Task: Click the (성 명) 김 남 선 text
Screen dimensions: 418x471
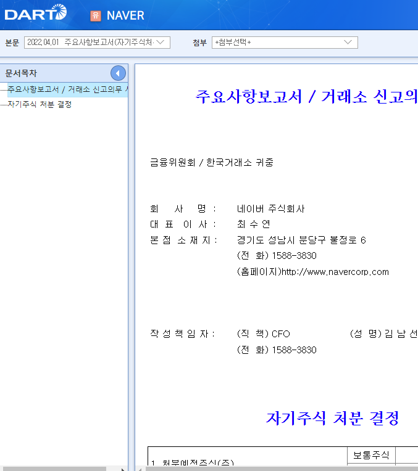Action: coord(384,334)
